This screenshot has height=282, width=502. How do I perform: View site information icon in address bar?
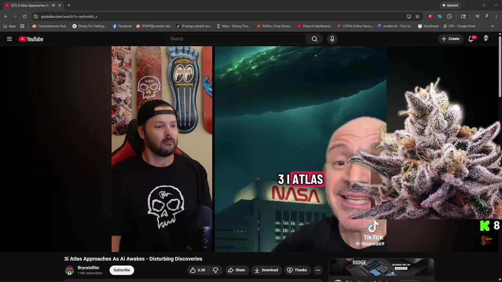click(x=36, y=16)
